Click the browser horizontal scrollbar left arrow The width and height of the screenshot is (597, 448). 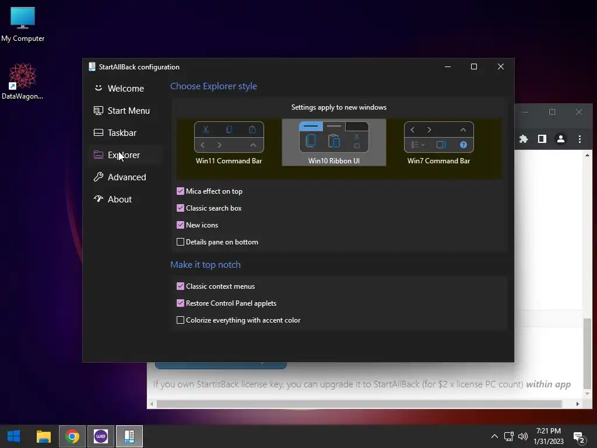pos(152,404)
